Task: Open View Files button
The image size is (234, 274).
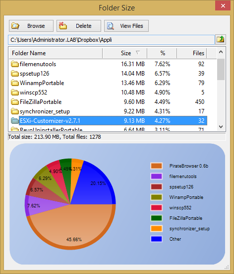Action: tap(126, 26)
